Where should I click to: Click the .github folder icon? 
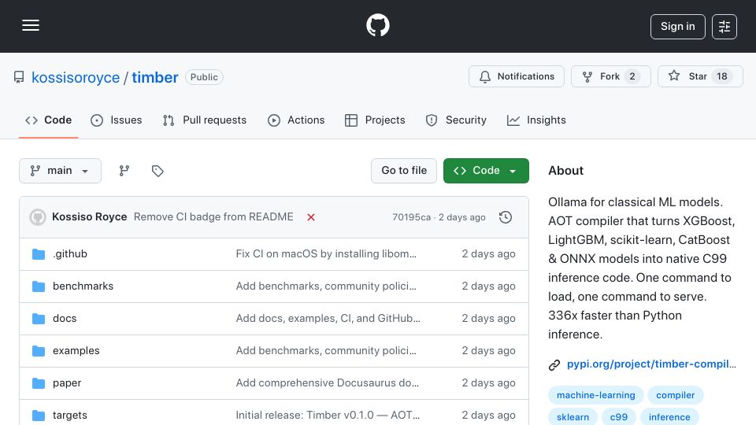[x=39, y=254]
